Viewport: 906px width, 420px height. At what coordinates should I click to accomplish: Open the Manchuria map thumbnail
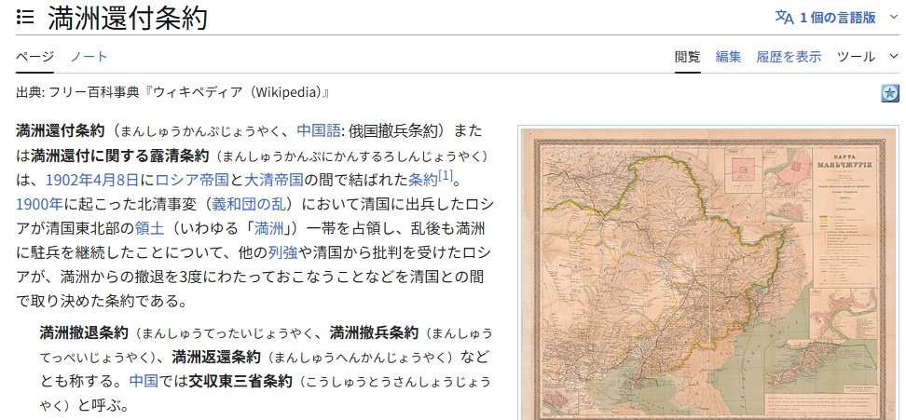click(x=708, y=272)
